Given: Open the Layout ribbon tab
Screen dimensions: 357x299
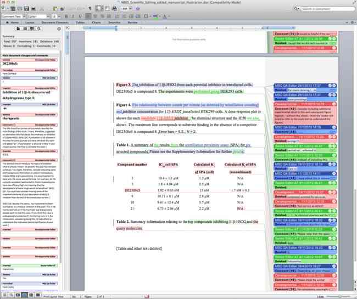Looking at the screenshot, I should (30, 22).
